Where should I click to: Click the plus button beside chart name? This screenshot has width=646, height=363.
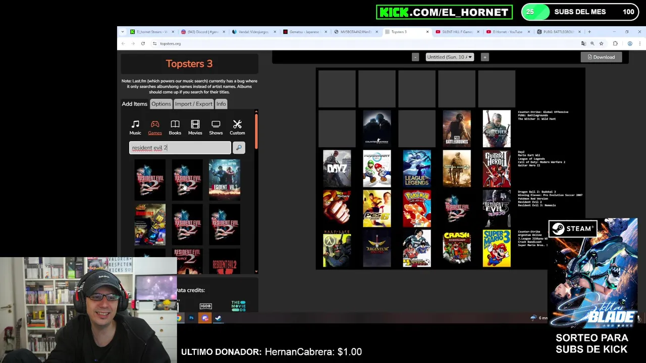[x=484, y=57]
